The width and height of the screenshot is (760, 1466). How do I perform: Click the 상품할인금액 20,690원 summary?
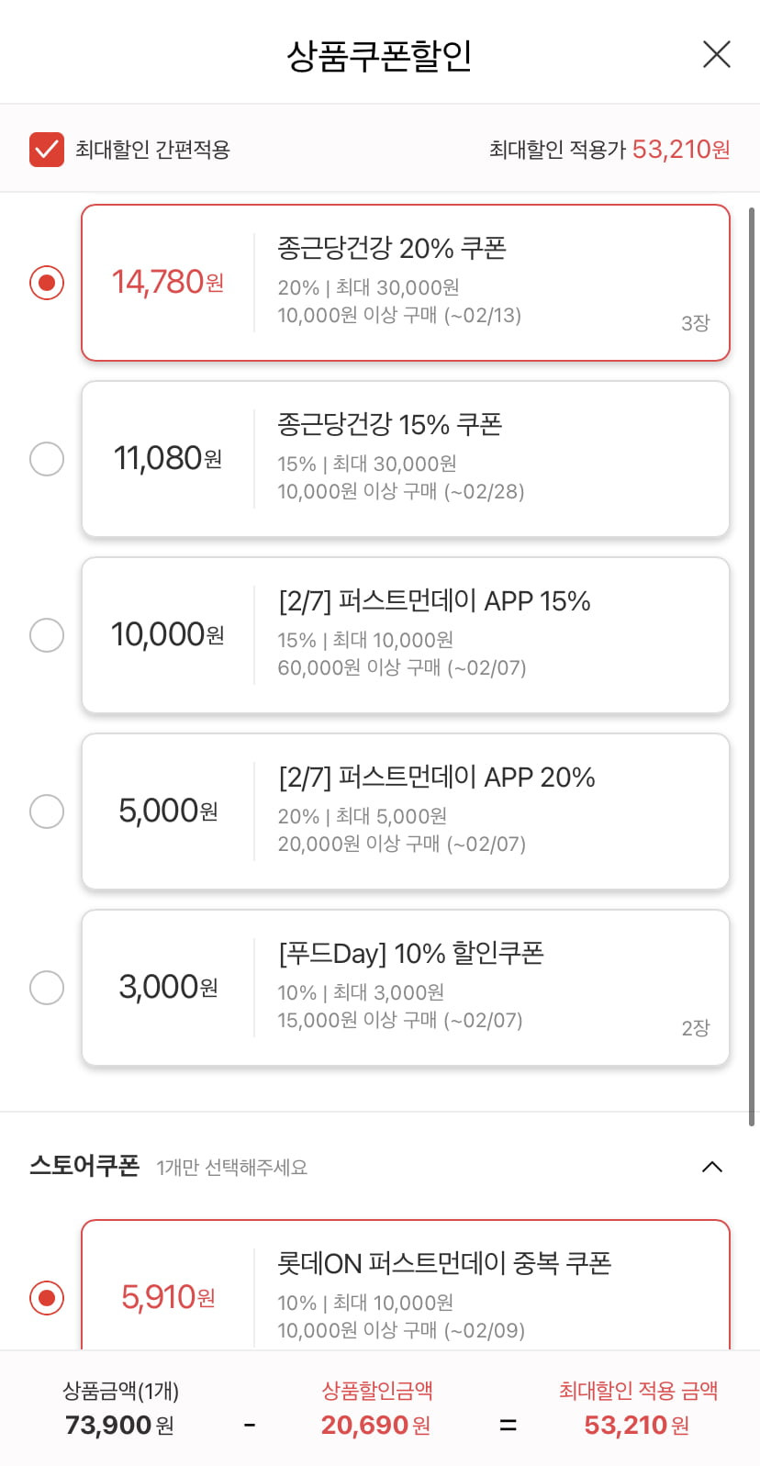click(376, 1408)
